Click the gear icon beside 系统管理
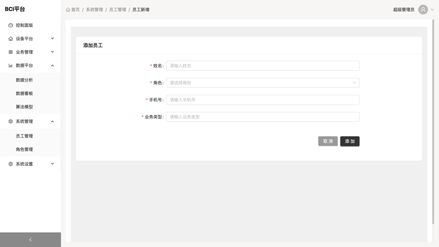The width and height of the screenshot is (439, 247). pos(10,121)
